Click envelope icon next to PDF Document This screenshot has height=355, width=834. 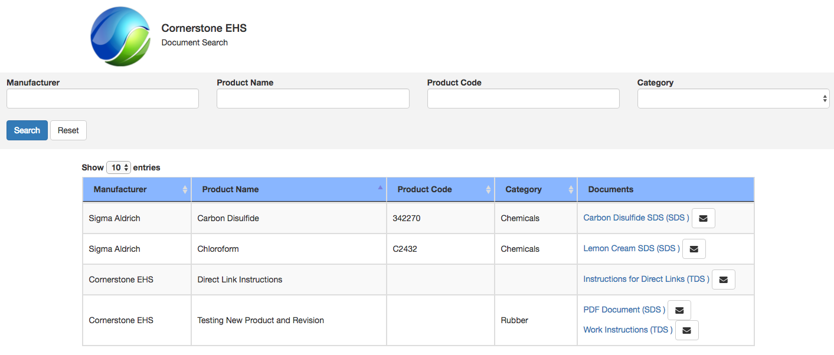[679, 310]
